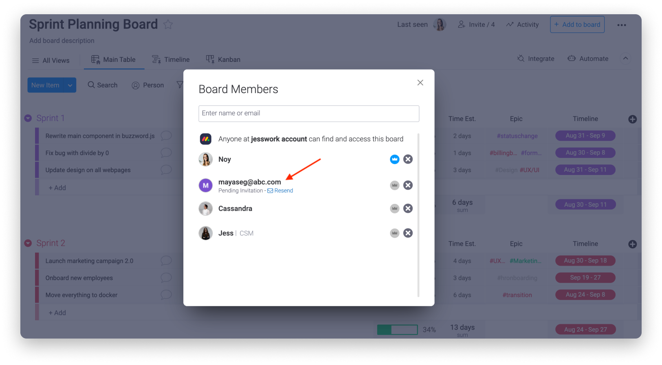Open the Rewrite main component in buzzword.js item

tap(100, 136)
